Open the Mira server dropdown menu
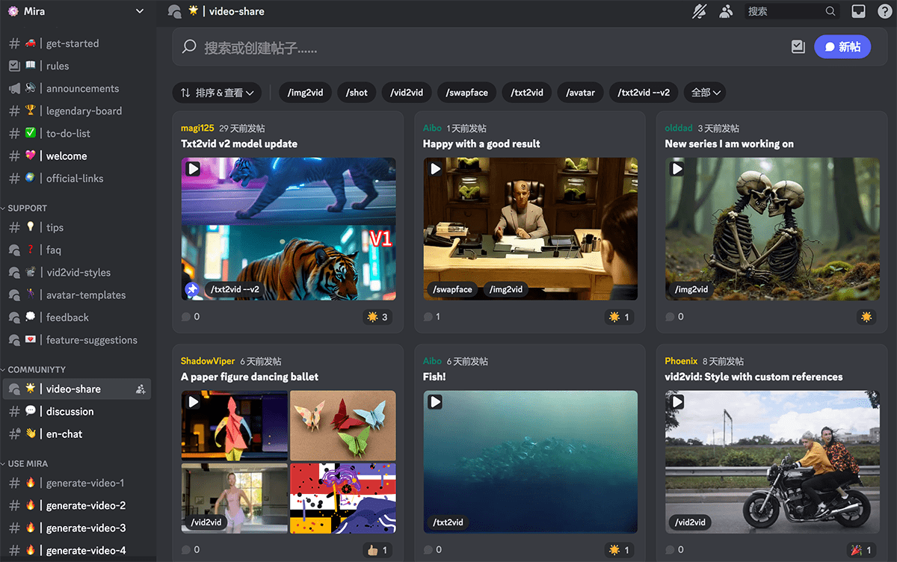This screenshot has height=562, width=897. click(x=139, y=11)
